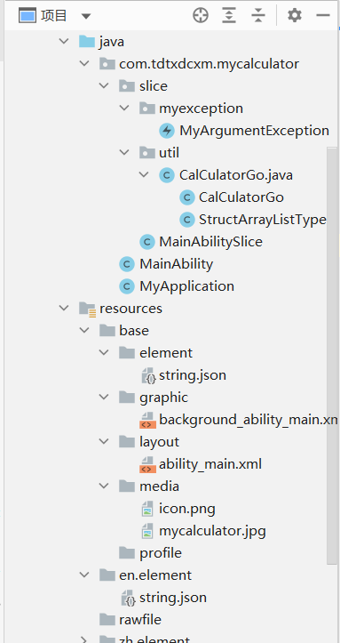Click the profile folder icon
Viewport: 340px width, 643px height.
[127, 553]
